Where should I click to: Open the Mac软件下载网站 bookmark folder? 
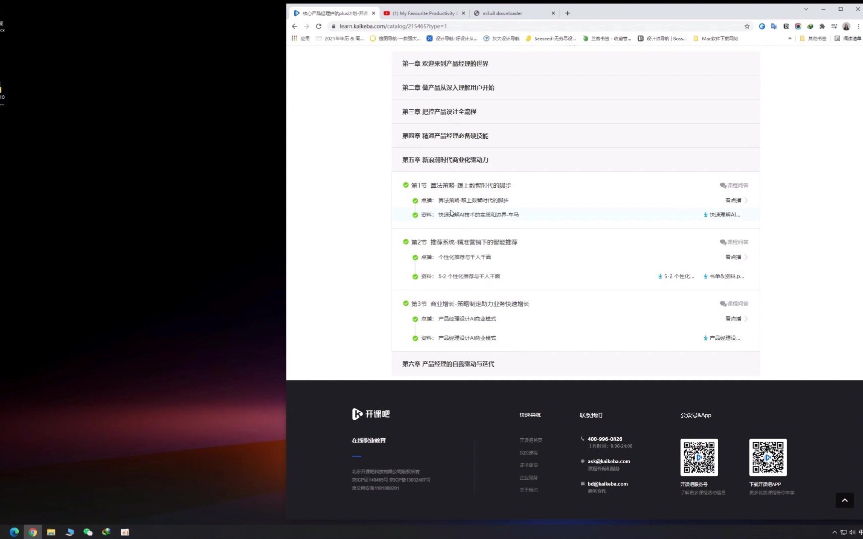(716, 38)
